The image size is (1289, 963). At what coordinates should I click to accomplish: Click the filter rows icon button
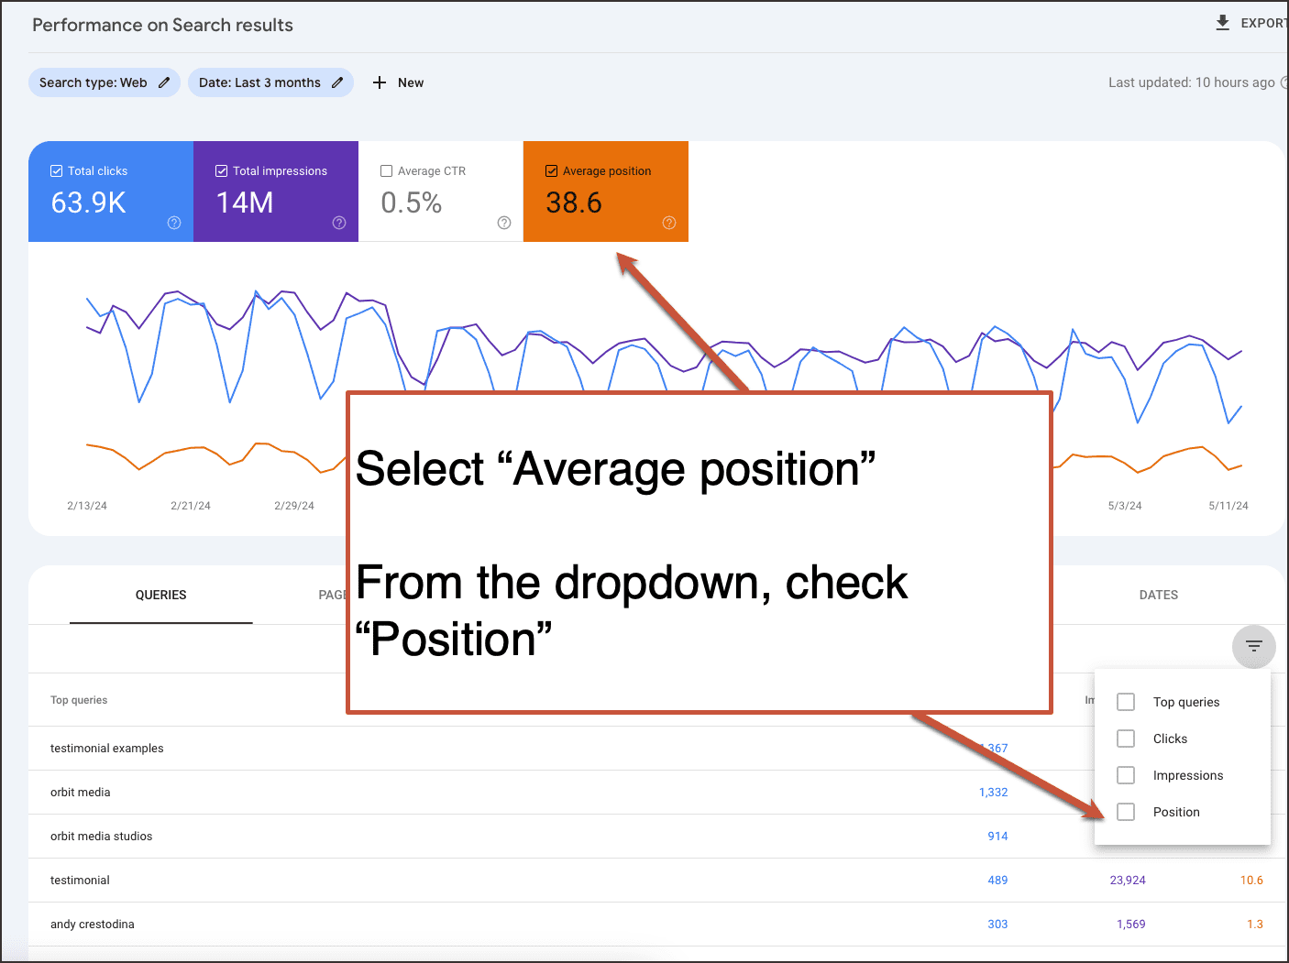[x=1254, y=646]
